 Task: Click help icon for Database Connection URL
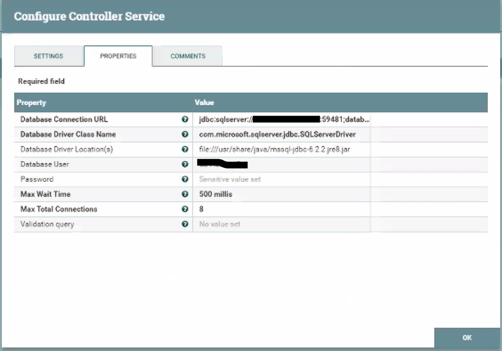(185, 120)
